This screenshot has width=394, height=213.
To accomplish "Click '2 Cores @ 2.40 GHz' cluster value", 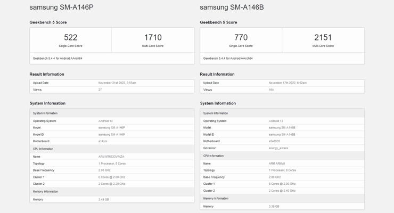I will point(282,191).
